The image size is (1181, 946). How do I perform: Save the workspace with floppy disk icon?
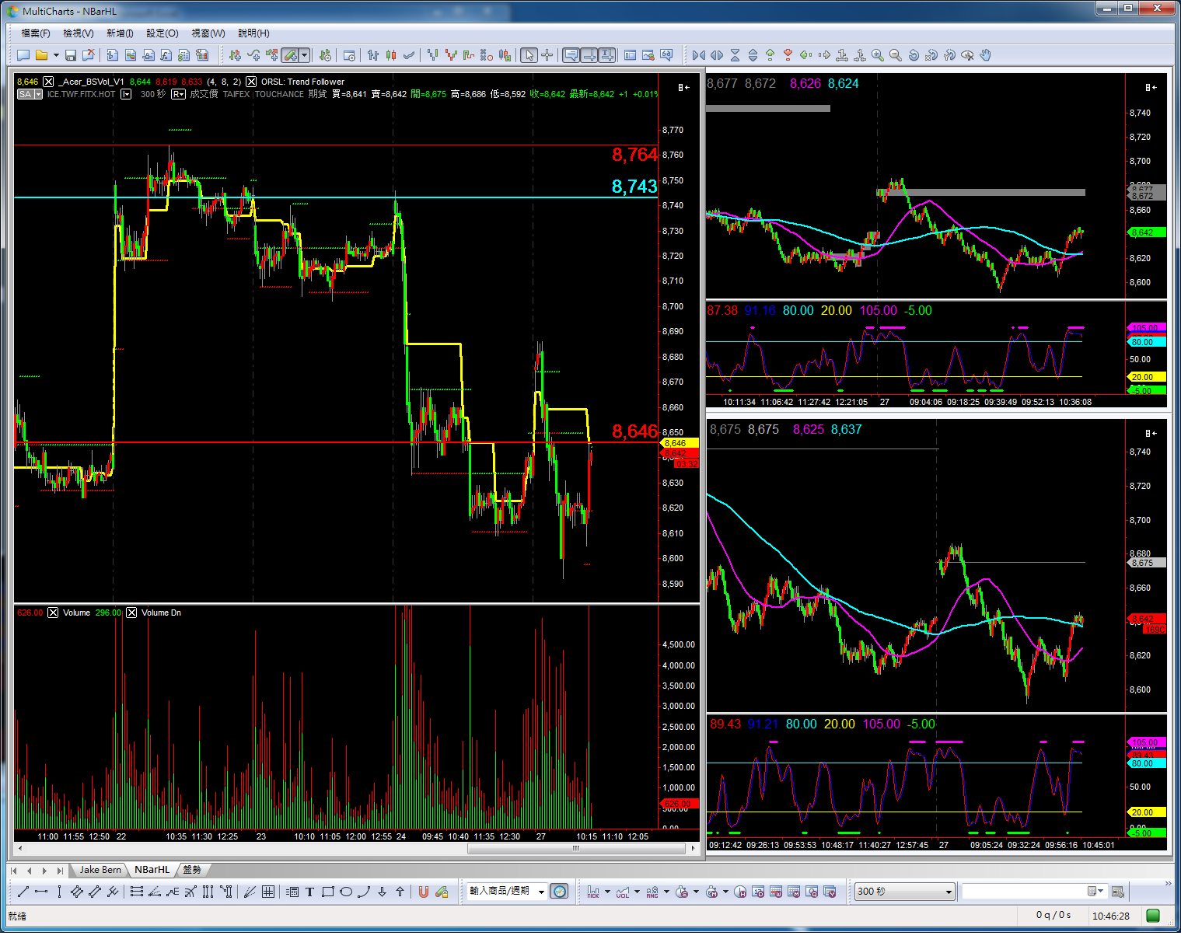point(71,55)
